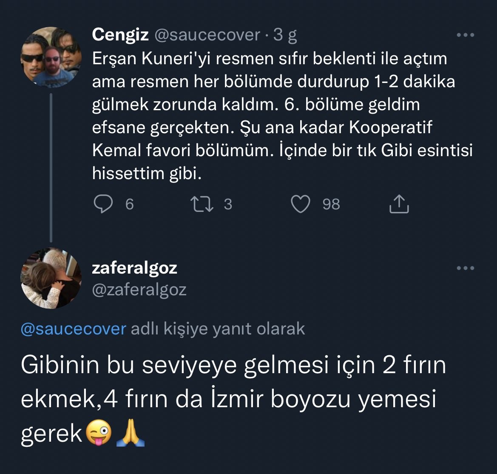Viewport: 497px width, 474px height.
Task: Open the blue @saucecover mention link
Action: pos(73,329)
